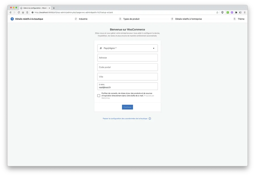This screenshot has width=255, height=176.
Task: Go to step 2 Industrie
Action: (81, 19)
